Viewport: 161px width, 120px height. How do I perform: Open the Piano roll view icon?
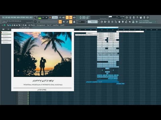105,22
